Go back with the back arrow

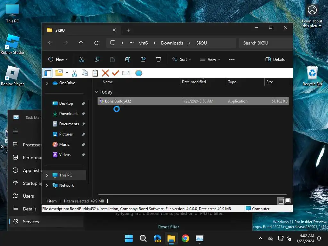50,43
